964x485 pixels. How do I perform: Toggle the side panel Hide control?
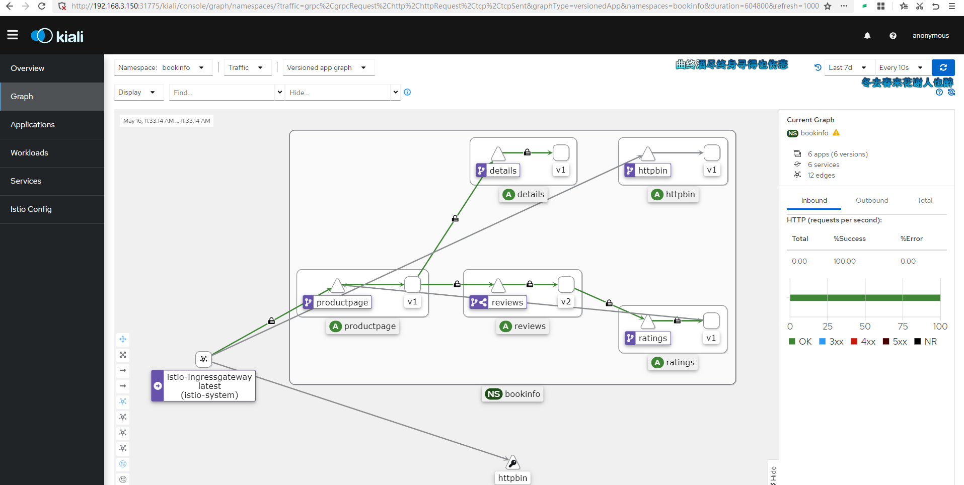coord(773,474)
